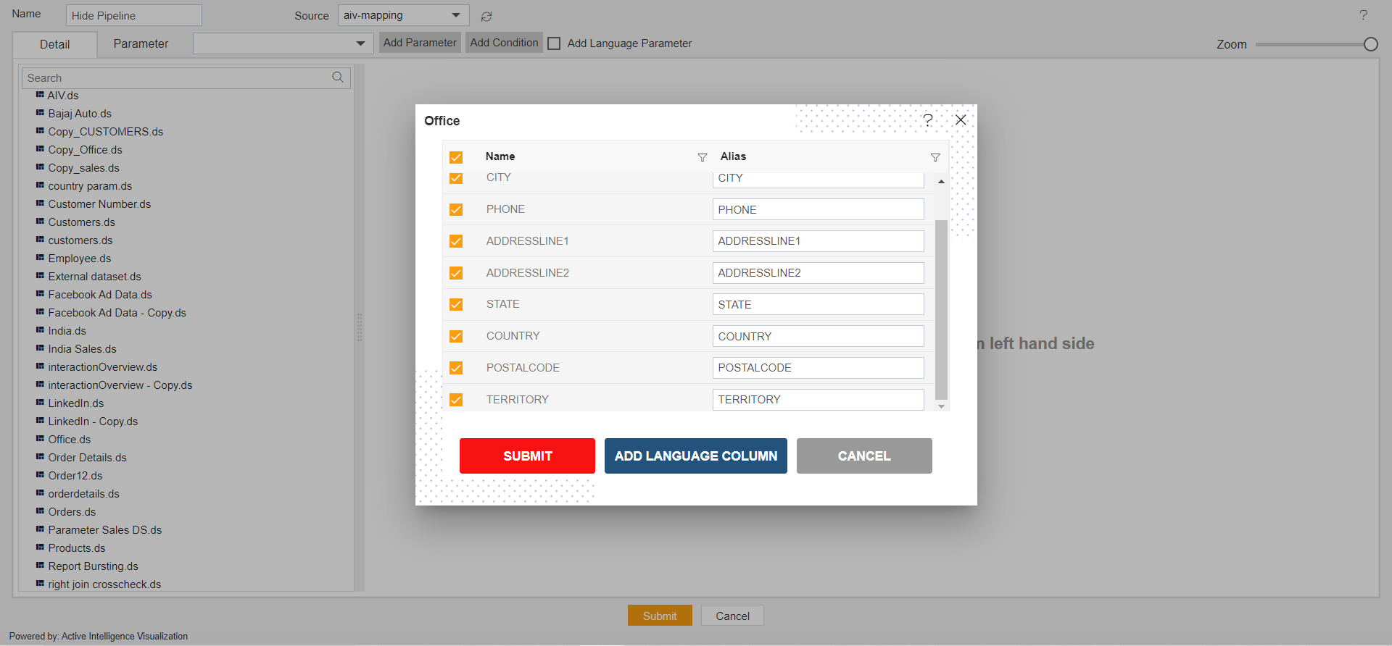The height and width of the screenshot is (646, 1392).
Task: Click the dataset Search field
Action: 186,77
